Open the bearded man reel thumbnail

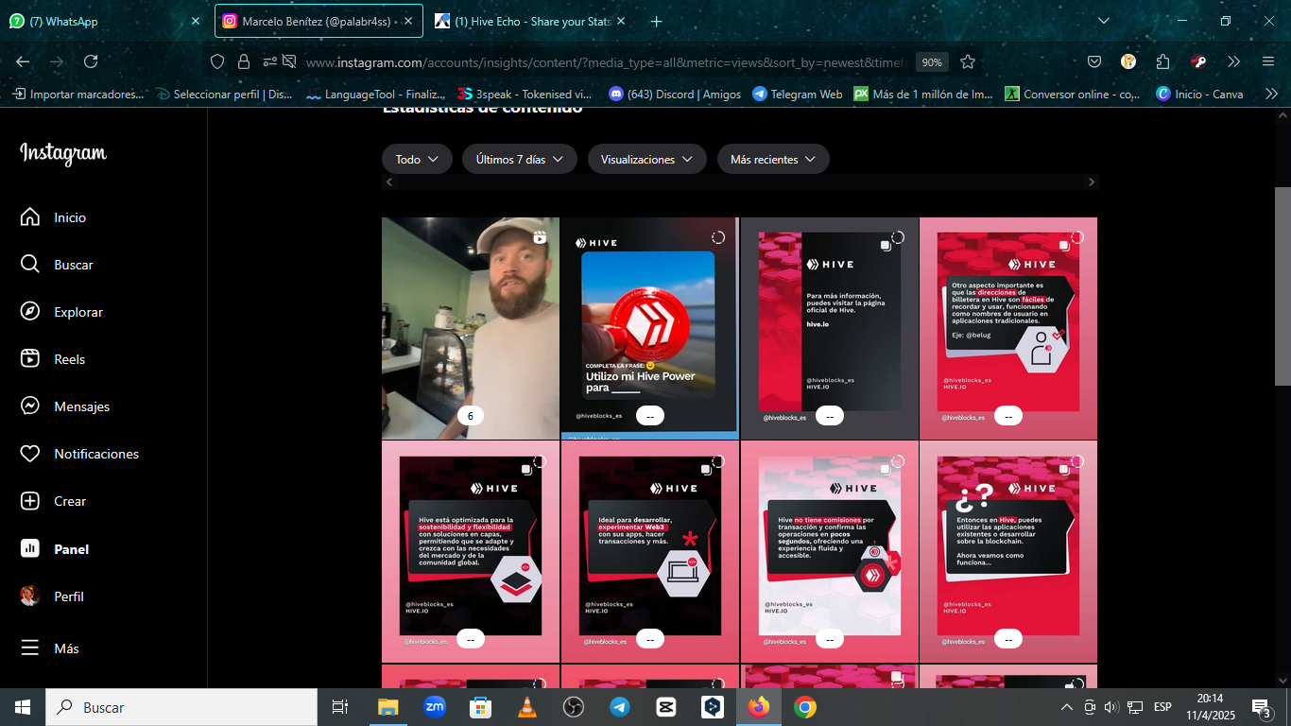coord(471,328)
